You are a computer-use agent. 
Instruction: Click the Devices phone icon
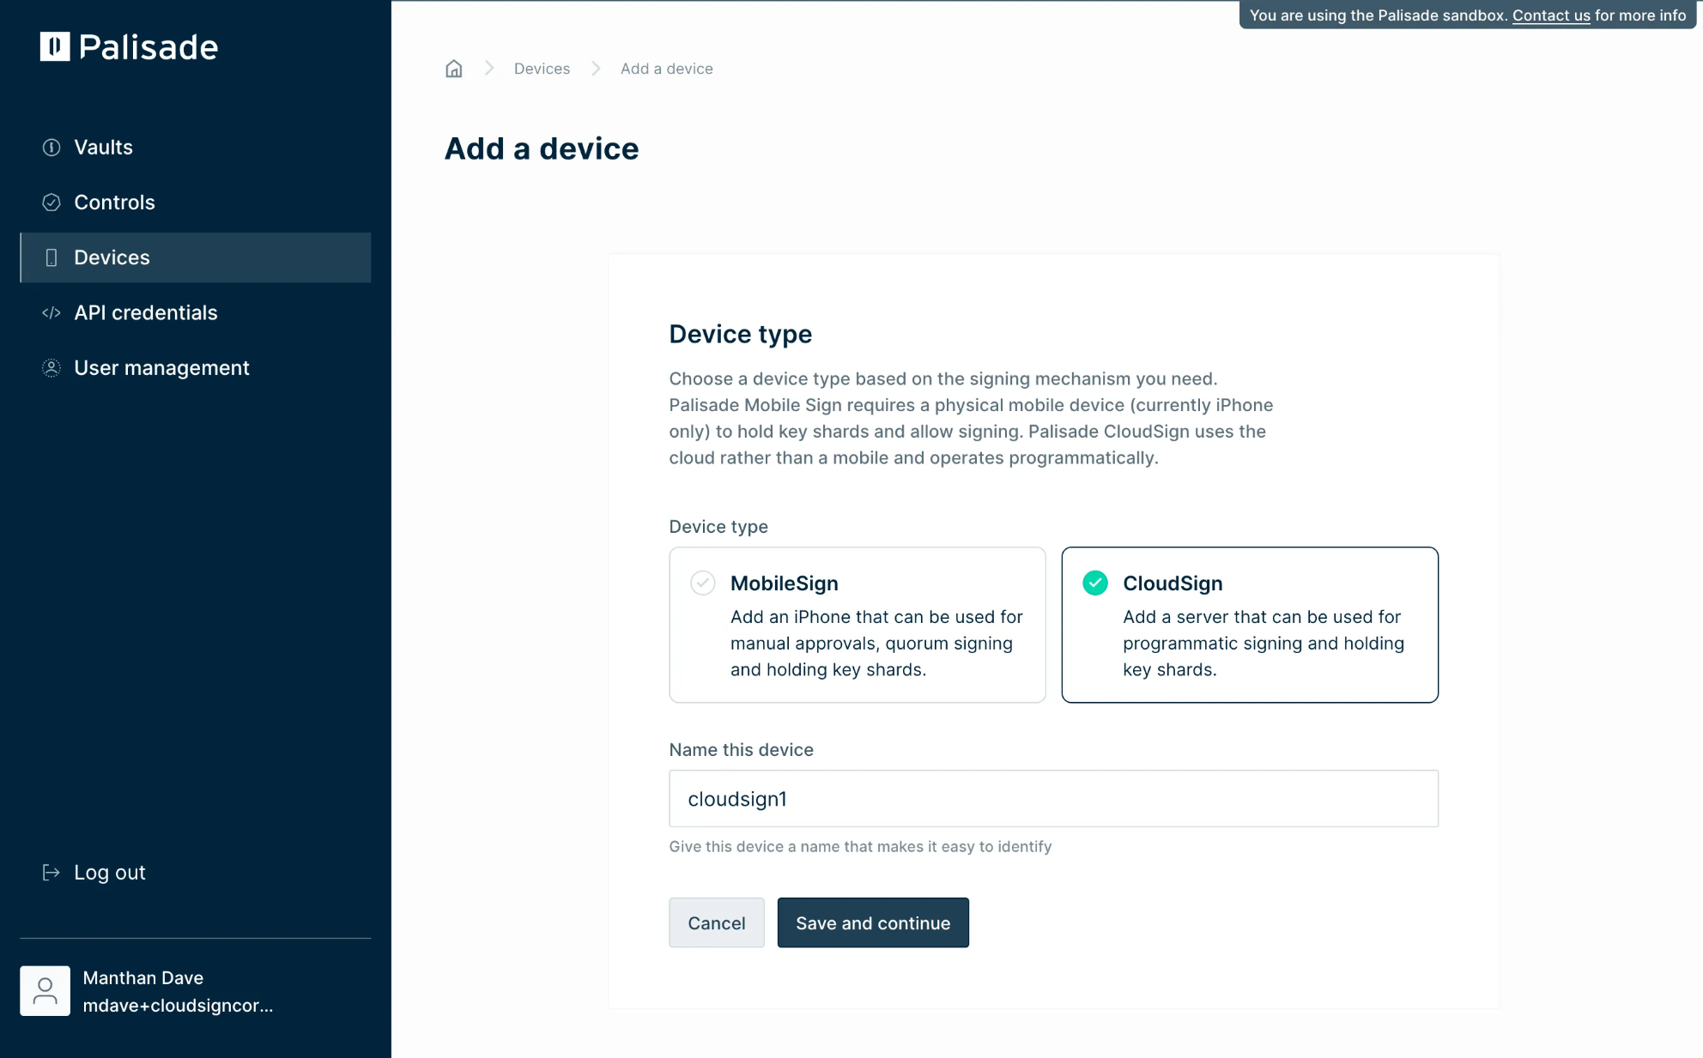[x=52, y=257]
